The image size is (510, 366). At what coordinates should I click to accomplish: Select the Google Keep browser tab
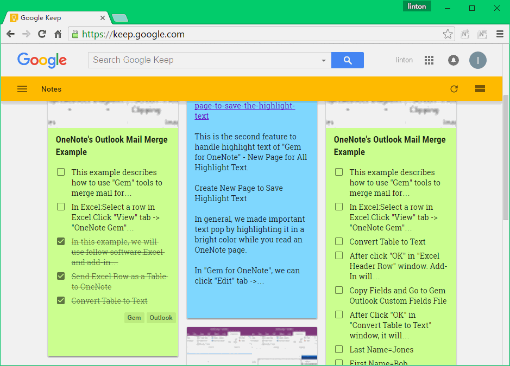click(57, 18)
